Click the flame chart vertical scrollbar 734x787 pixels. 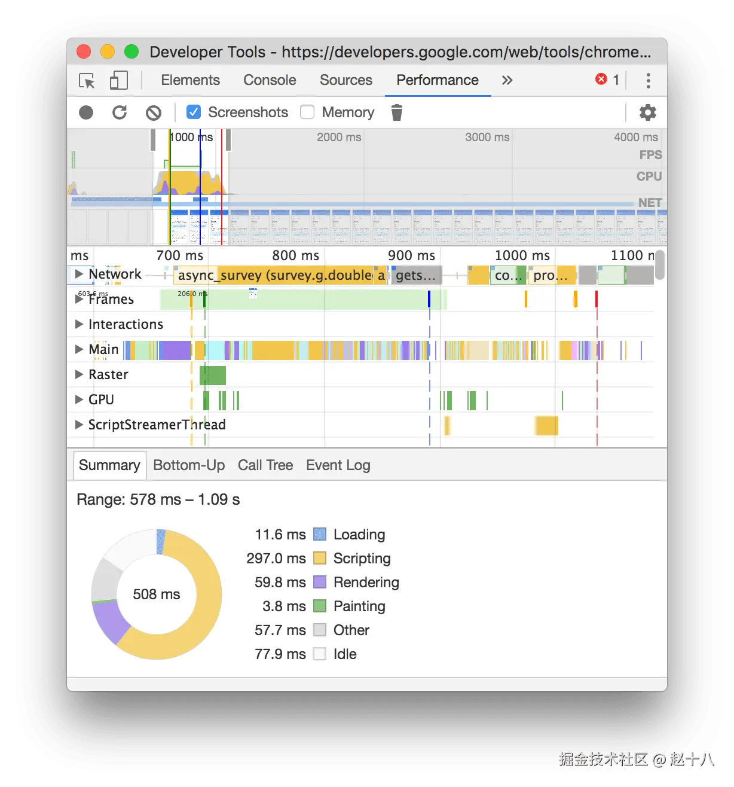click(x=660, y=266)
